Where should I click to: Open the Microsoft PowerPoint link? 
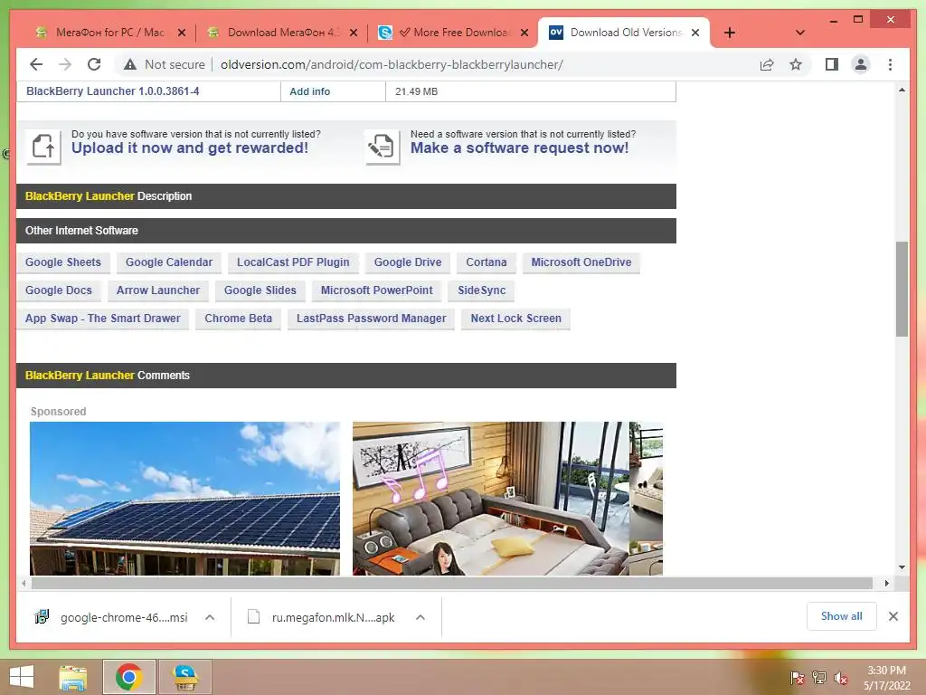click(377, 290)
